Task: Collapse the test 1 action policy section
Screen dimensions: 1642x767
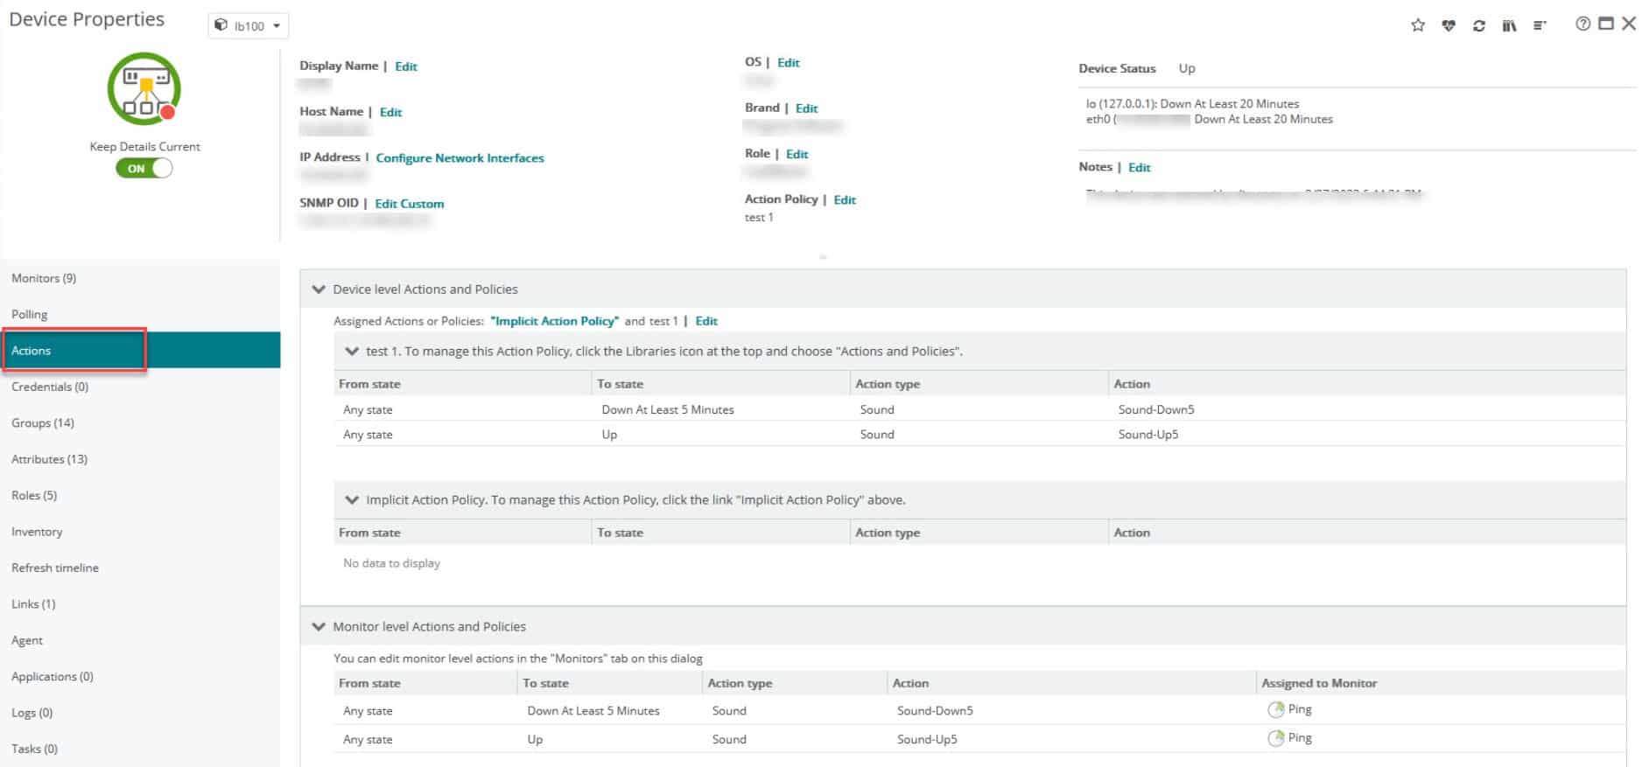Action: pyautogui.click(x=352, y=352)
